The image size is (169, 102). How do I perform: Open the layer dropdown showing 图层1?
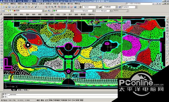pyautogui.click(x=25, y=11)
